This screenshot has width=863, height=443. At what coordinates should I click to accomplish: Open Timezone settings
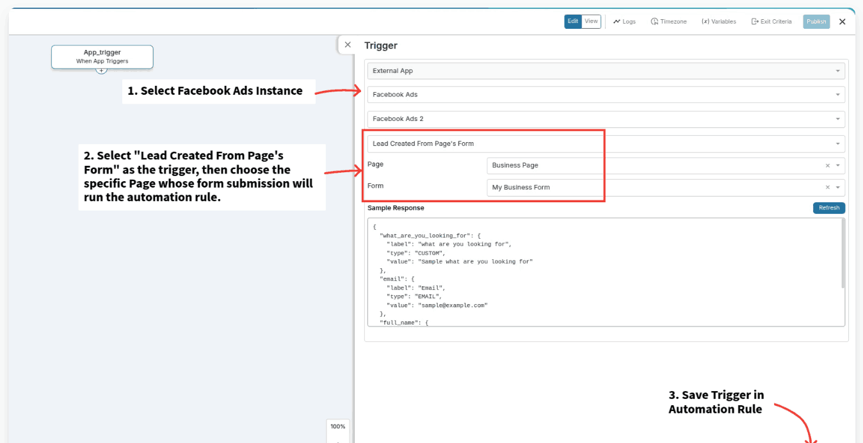(668, 22)
